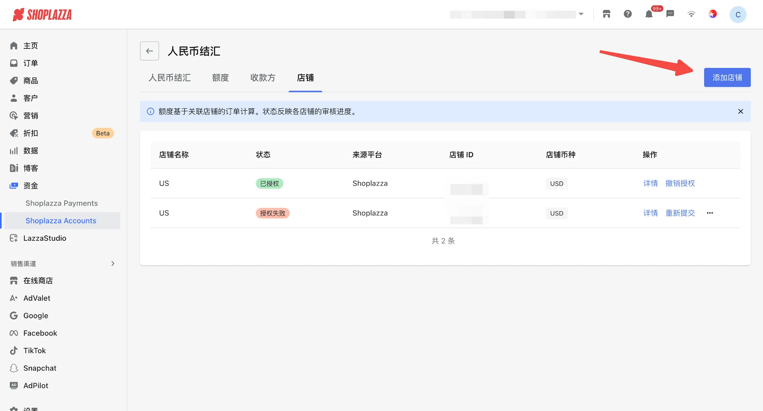Open Google sales channel
Image resolution: width=763 pixels, height=411 pixels.
pos(36,316)
